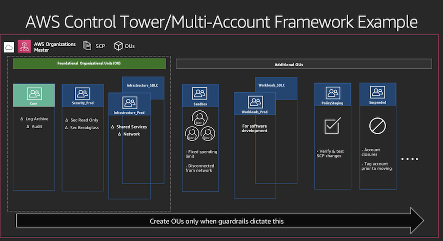Click the AWS Organizations pink icon

24,46
